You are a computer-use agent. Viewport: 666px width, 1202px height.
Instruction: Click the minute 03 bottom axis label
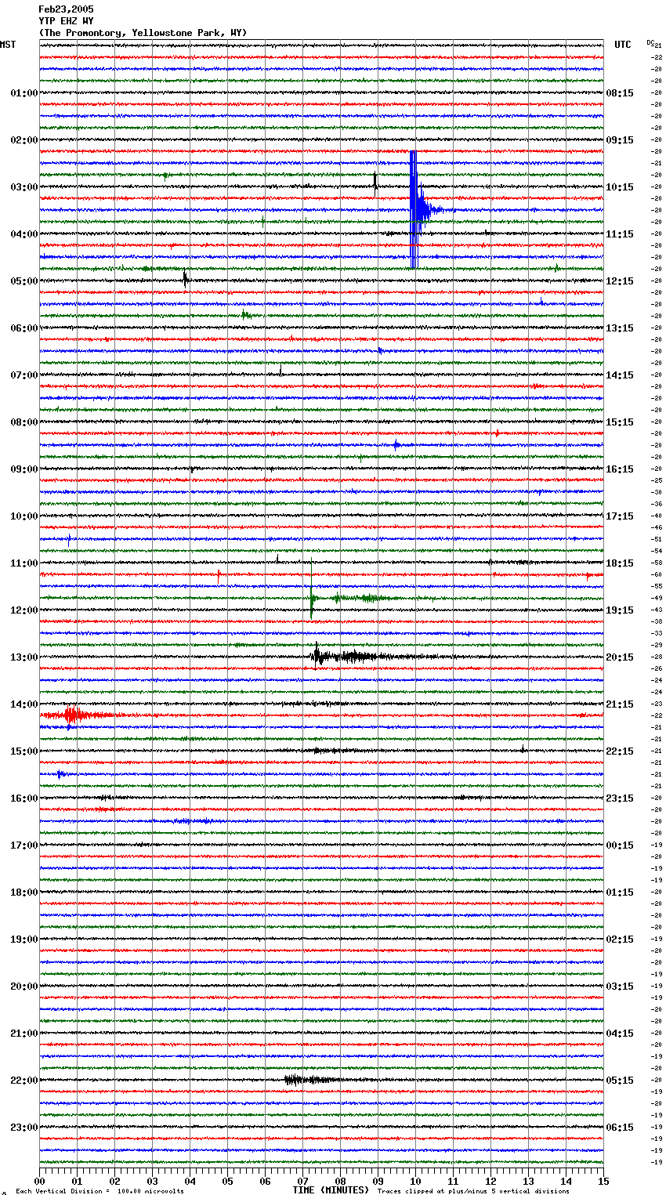[x=152, y=1181]
